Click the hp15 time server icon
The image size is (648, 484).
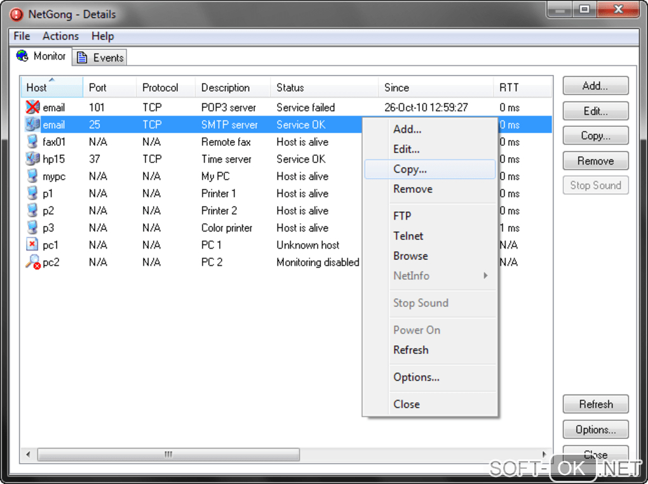(x=32, y=159)
